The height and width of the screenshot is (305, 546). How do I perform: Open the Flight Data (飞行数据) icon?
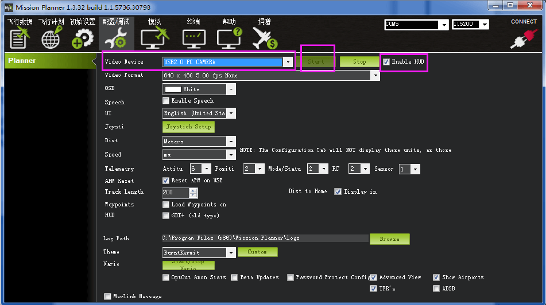pos(19,38)
